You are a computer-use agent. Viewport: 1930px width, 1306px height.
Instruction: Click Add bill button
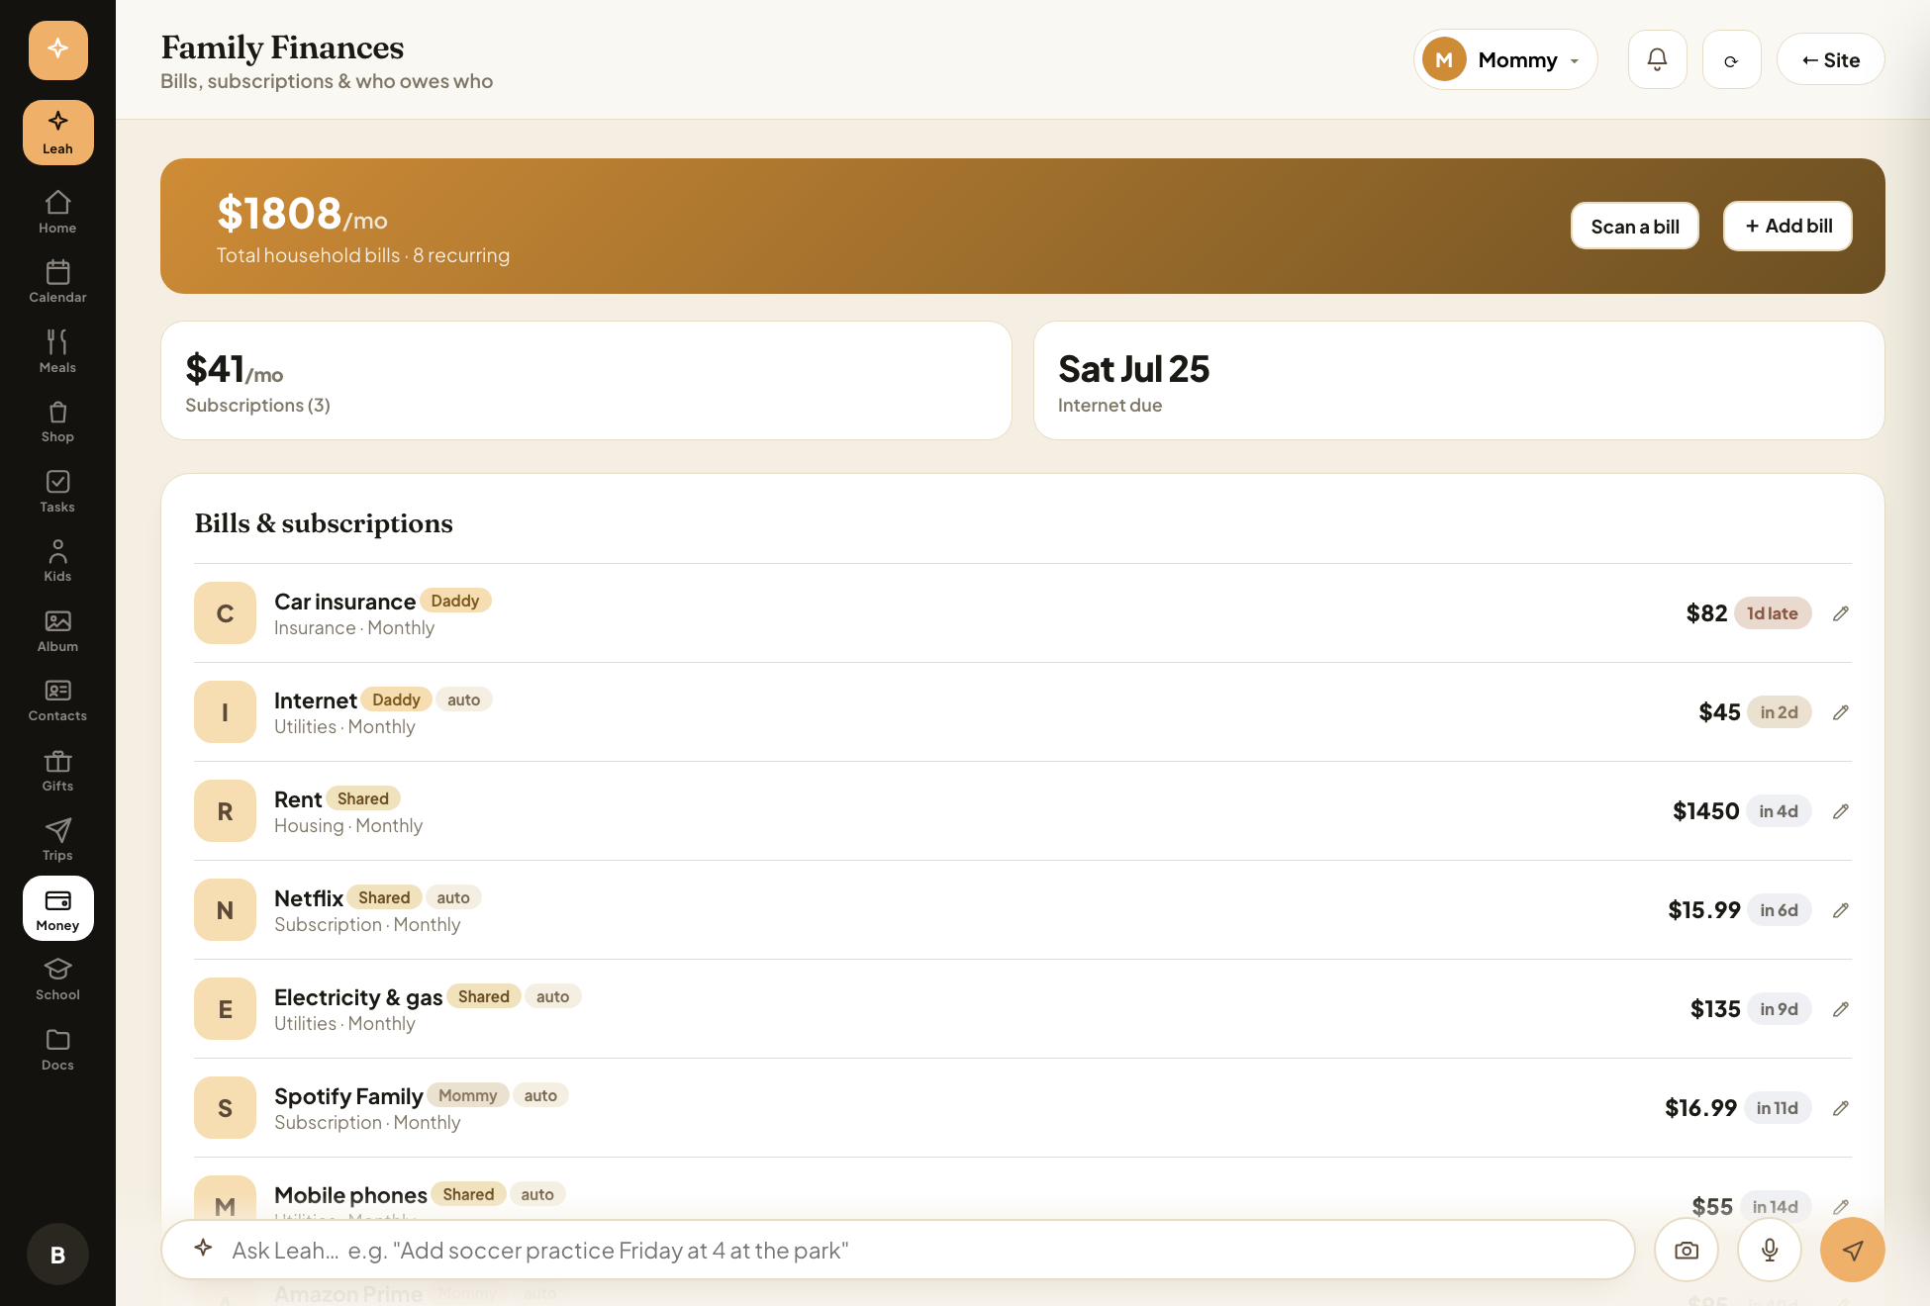point(1787,227)
